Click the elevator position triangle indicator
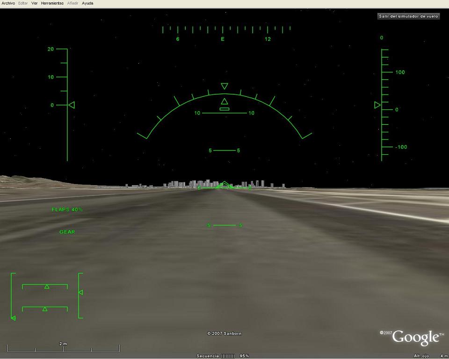 [x=80, y=293]
